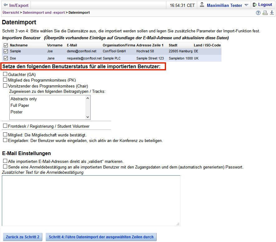Click the textarea resize grip handle

click(178, 224)
